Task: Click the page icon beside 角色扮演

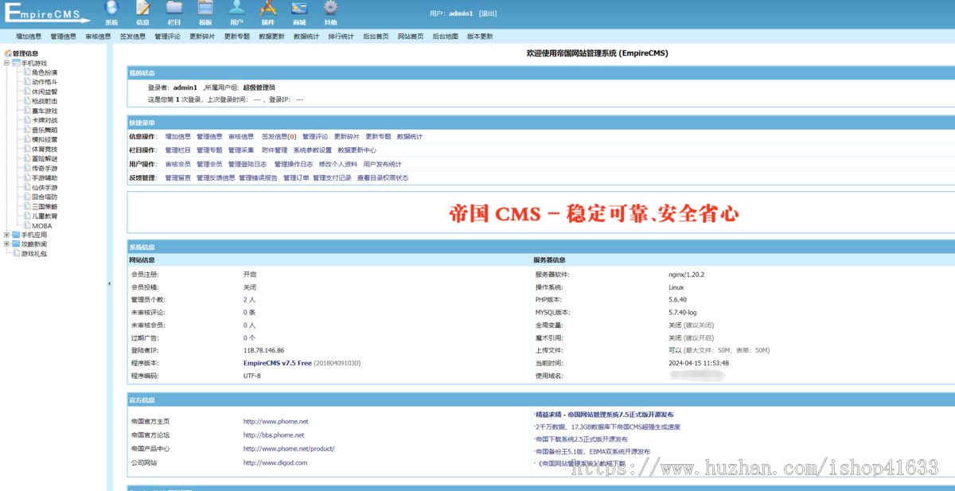Action: (27, 72)
